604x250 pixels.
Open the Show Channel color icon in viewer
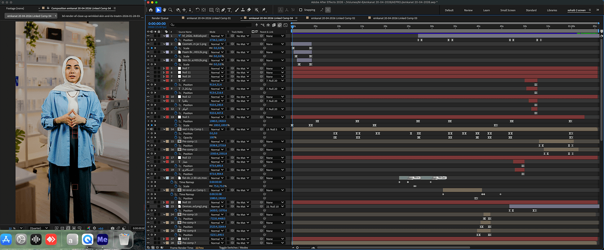[x=88, y=228]
